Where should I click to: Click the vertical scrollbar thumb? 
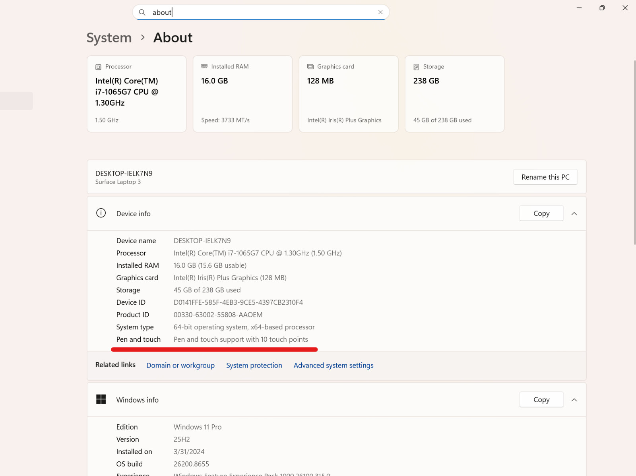pyautogui.click(x=635, y=152)
